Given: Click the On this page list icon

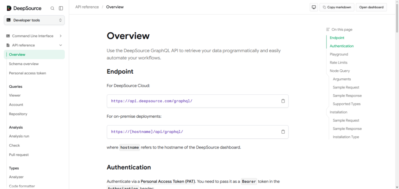Looking at the screenshot, I should tap(328, 30).
